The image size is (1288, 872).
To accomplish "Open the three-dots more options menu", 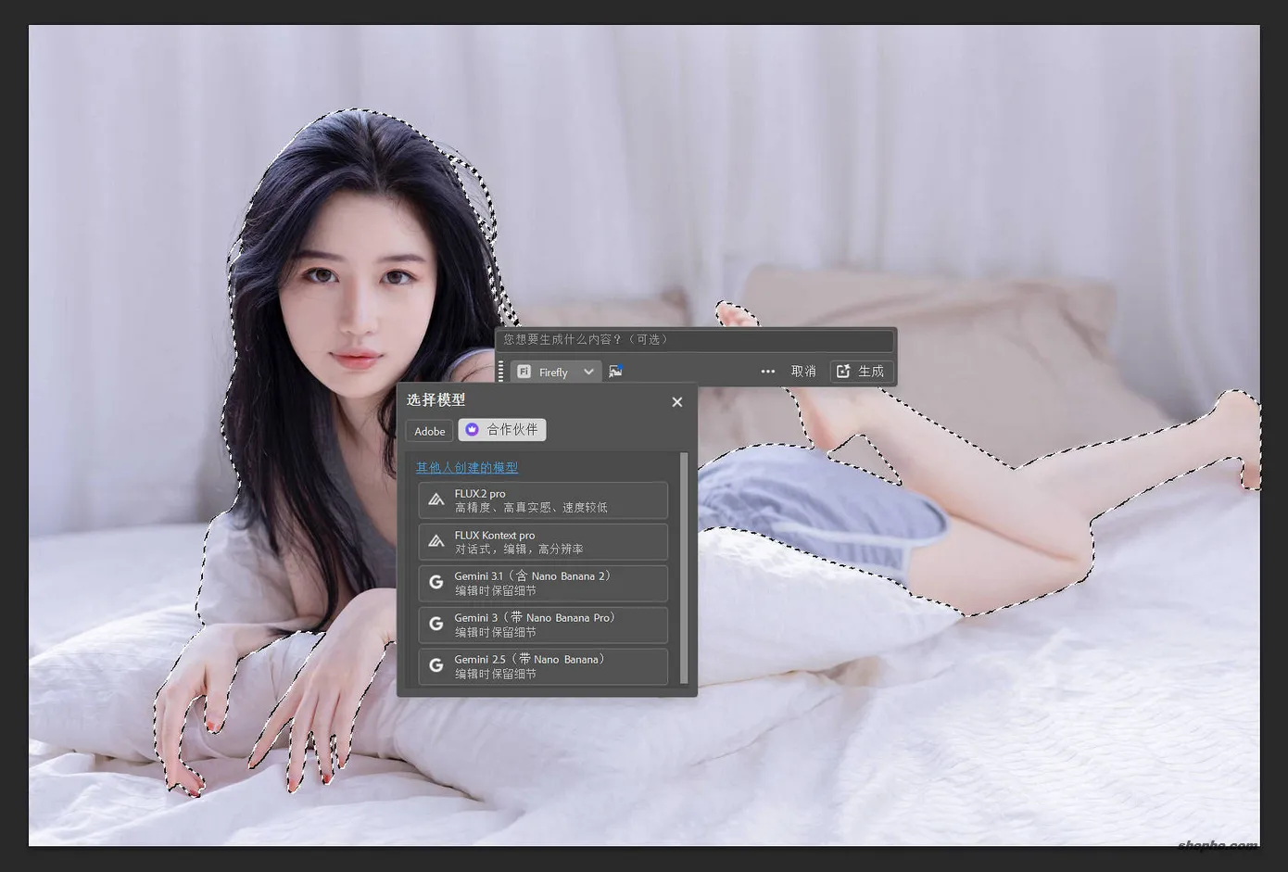I will [x=767, y=372].
